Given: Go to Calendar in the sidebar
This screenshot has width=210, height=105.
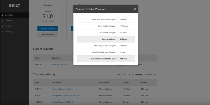Looking at the screenshot, I should click(x=14, y=21).
